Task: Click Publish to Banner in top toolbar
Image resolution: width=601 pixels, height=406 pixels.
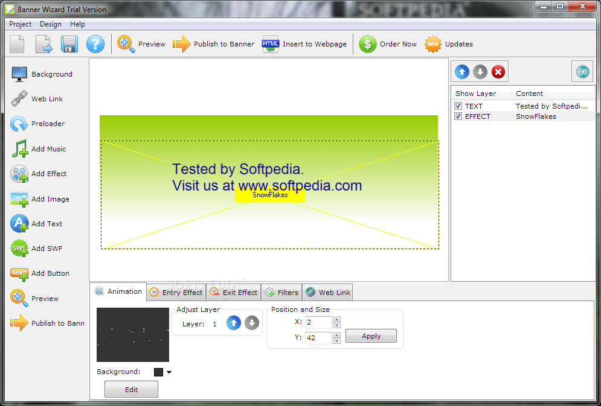Action: (213, 44)
